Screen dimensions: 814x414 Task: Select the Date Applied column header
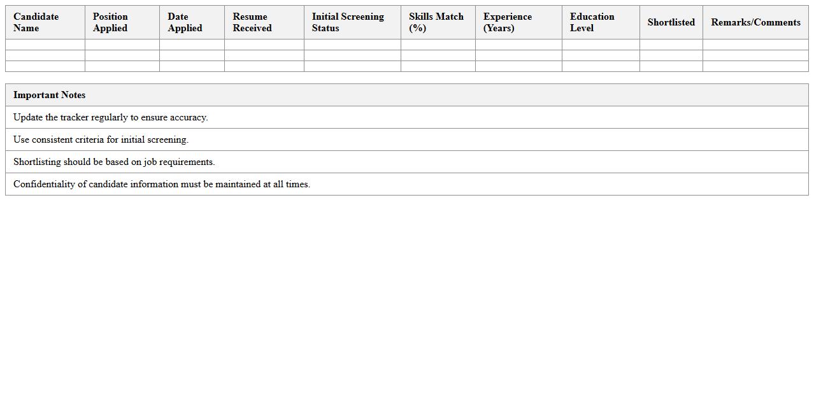(x=191, y=22)
